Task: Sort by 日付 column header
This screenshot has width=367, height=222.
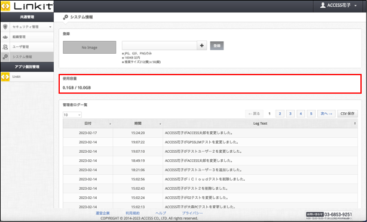Action: tap(88, 124)
